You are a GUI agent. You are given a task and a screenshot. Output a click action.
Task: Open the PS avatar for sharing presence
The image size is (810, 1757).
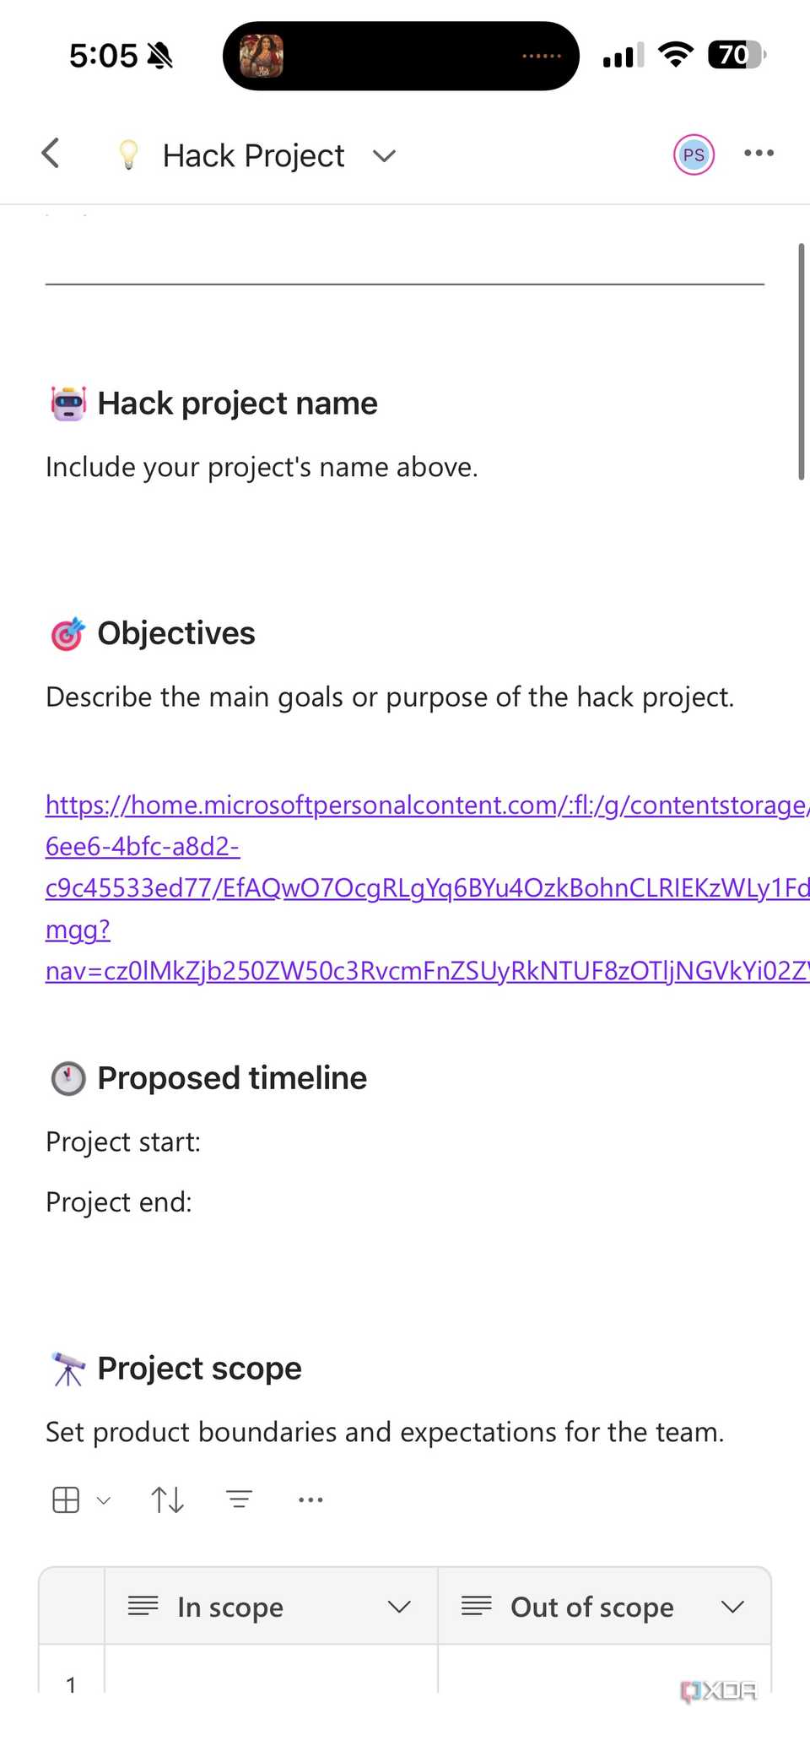pos(694,155)
